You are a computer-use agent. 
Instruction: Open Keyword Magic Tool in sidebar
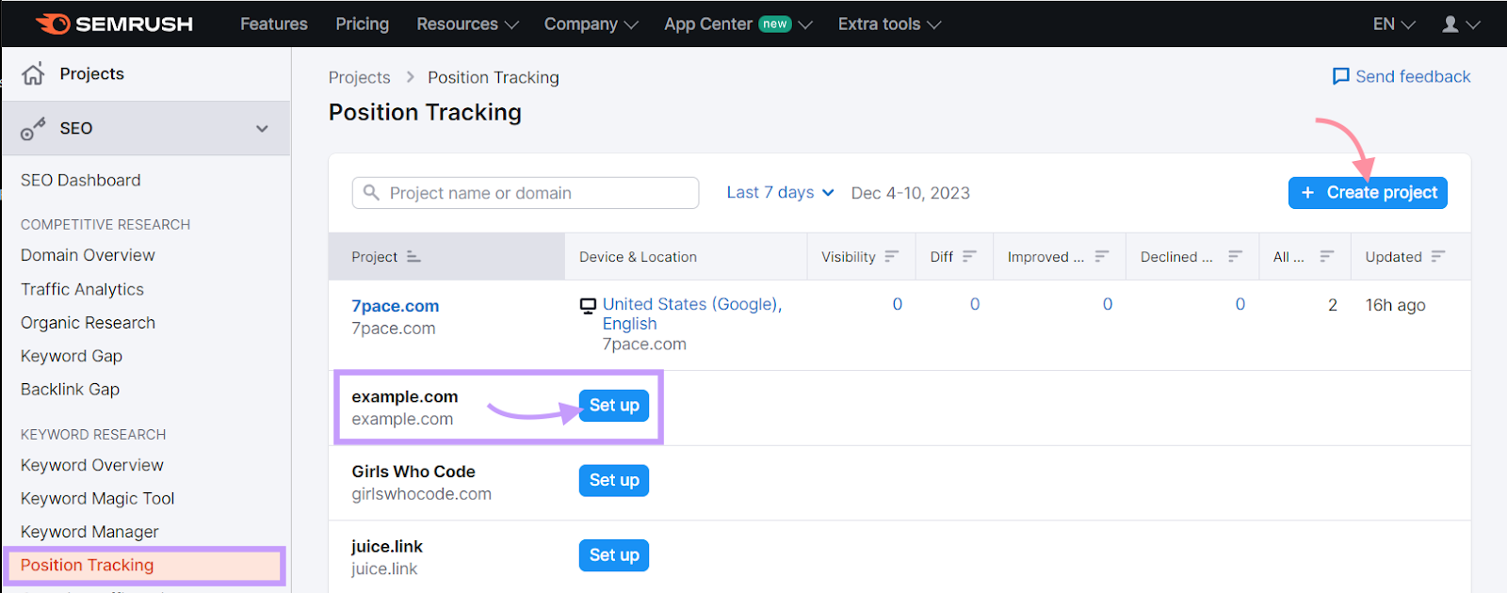point(98,498)
